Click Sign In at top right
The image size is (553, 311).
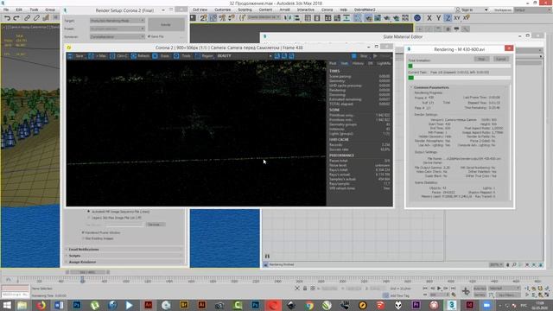click(x=465, y=10)
